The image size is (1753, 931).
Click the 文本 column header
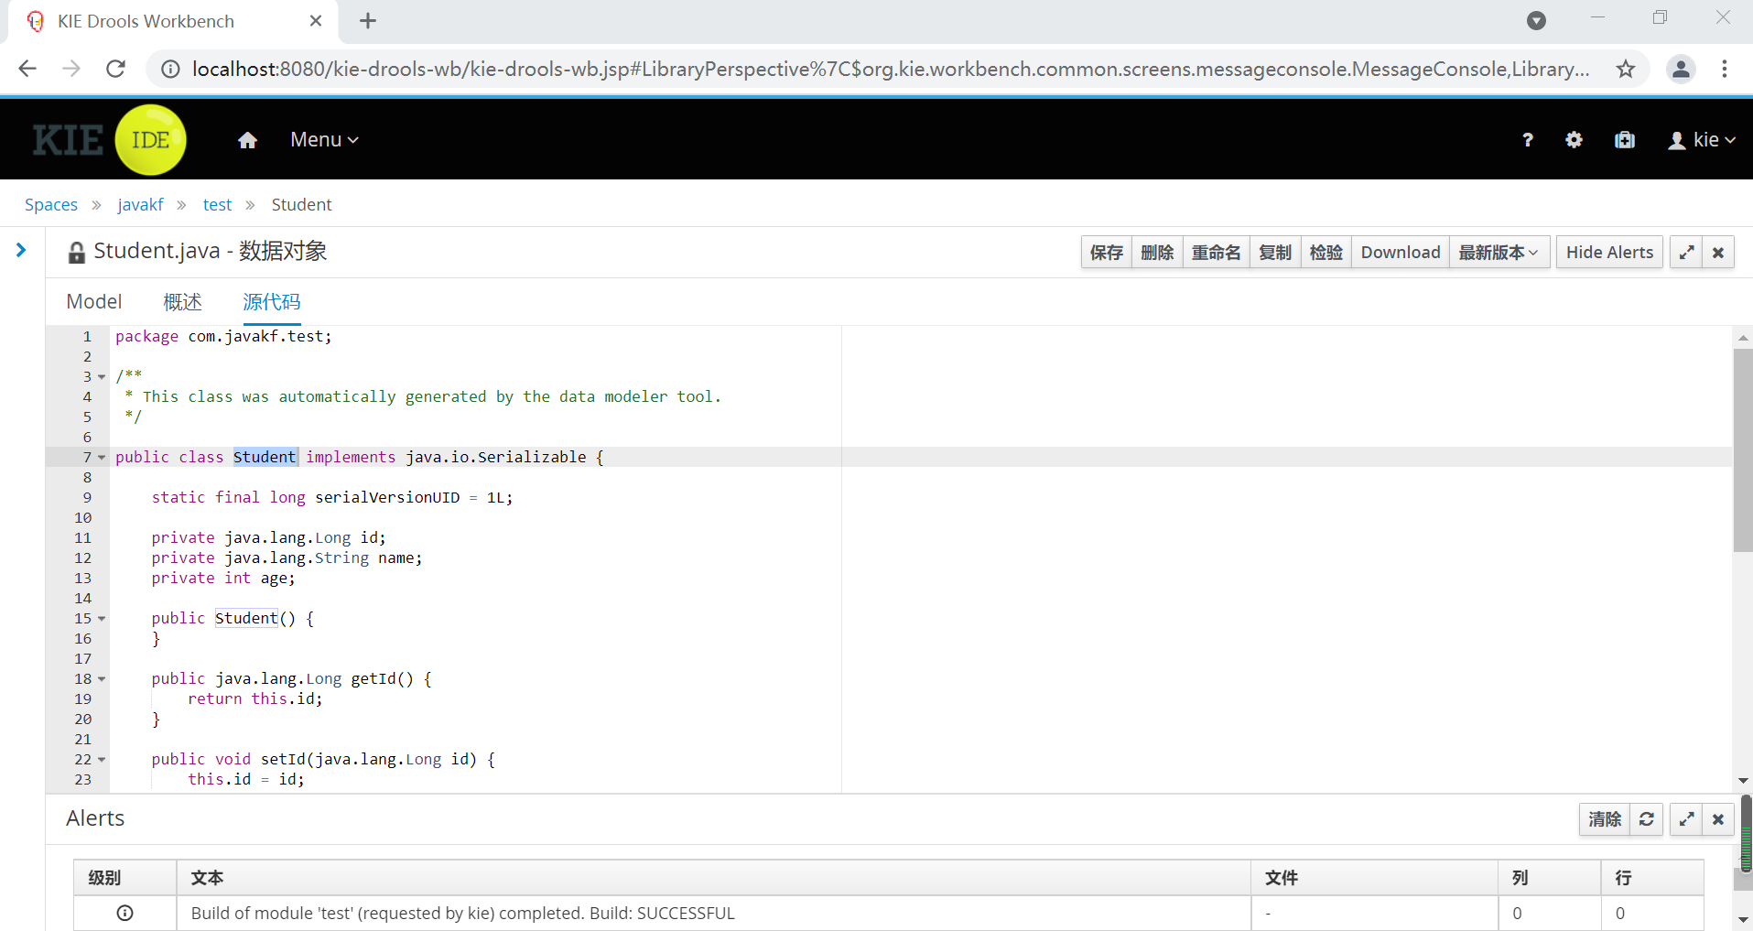(x=713, y=878)
